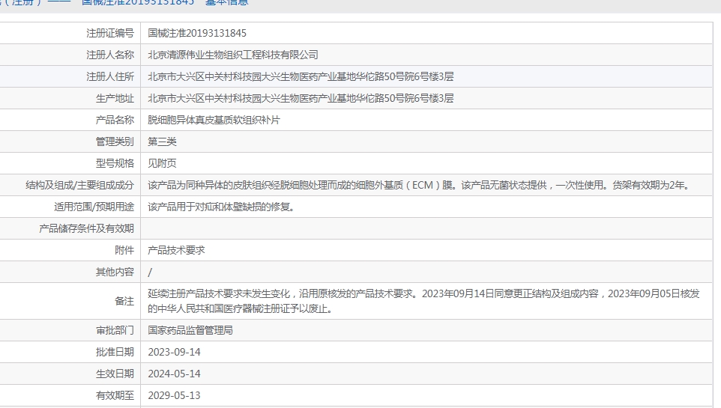Screen dimensions: 721x408
Task: Click the 生产地址 label
Action: (x=115, y=98)
